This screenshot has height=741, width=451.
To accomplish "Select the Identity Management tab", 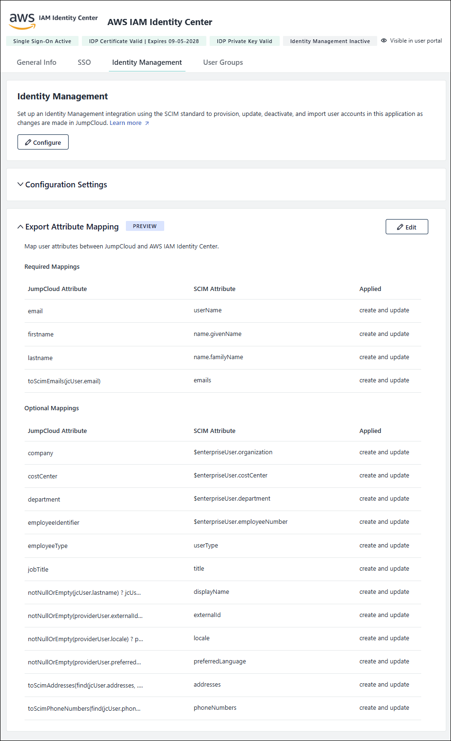I will pyautogui.click(x=147, y=62).
